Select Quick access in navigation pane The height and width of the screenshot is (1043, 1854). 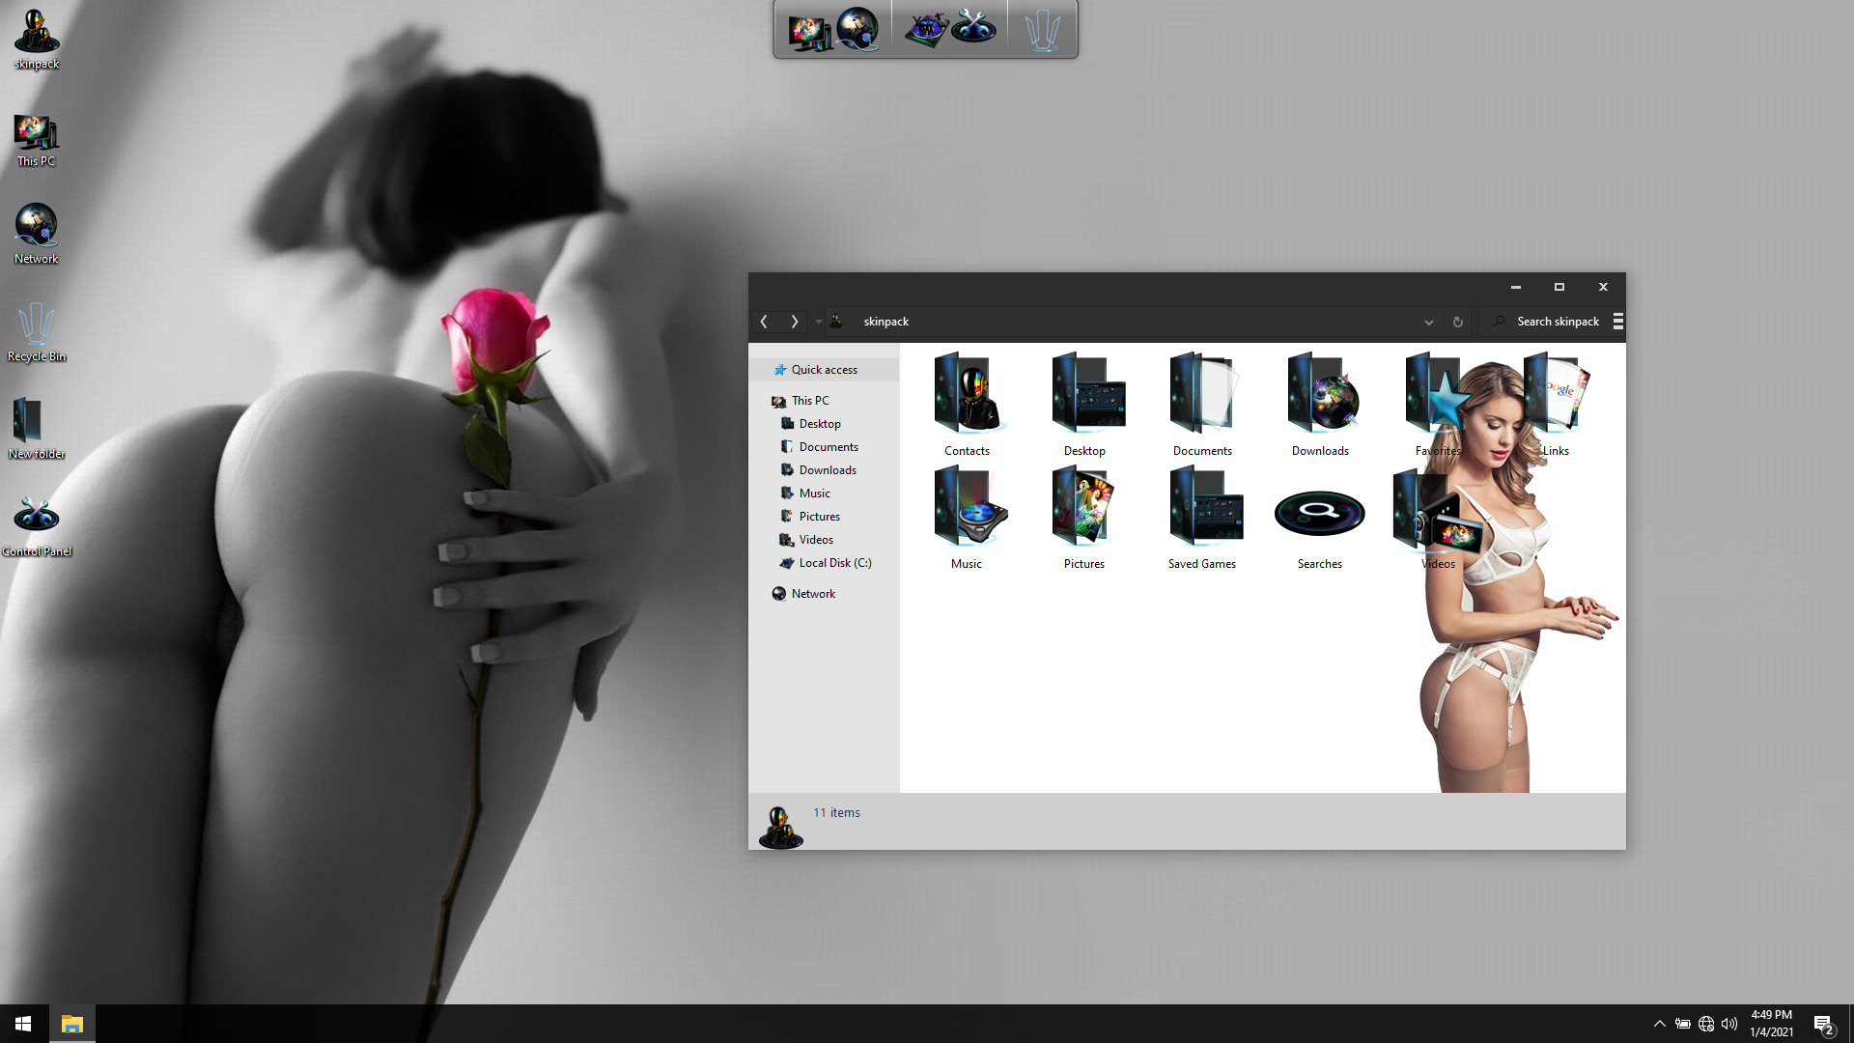coord(824,370)
